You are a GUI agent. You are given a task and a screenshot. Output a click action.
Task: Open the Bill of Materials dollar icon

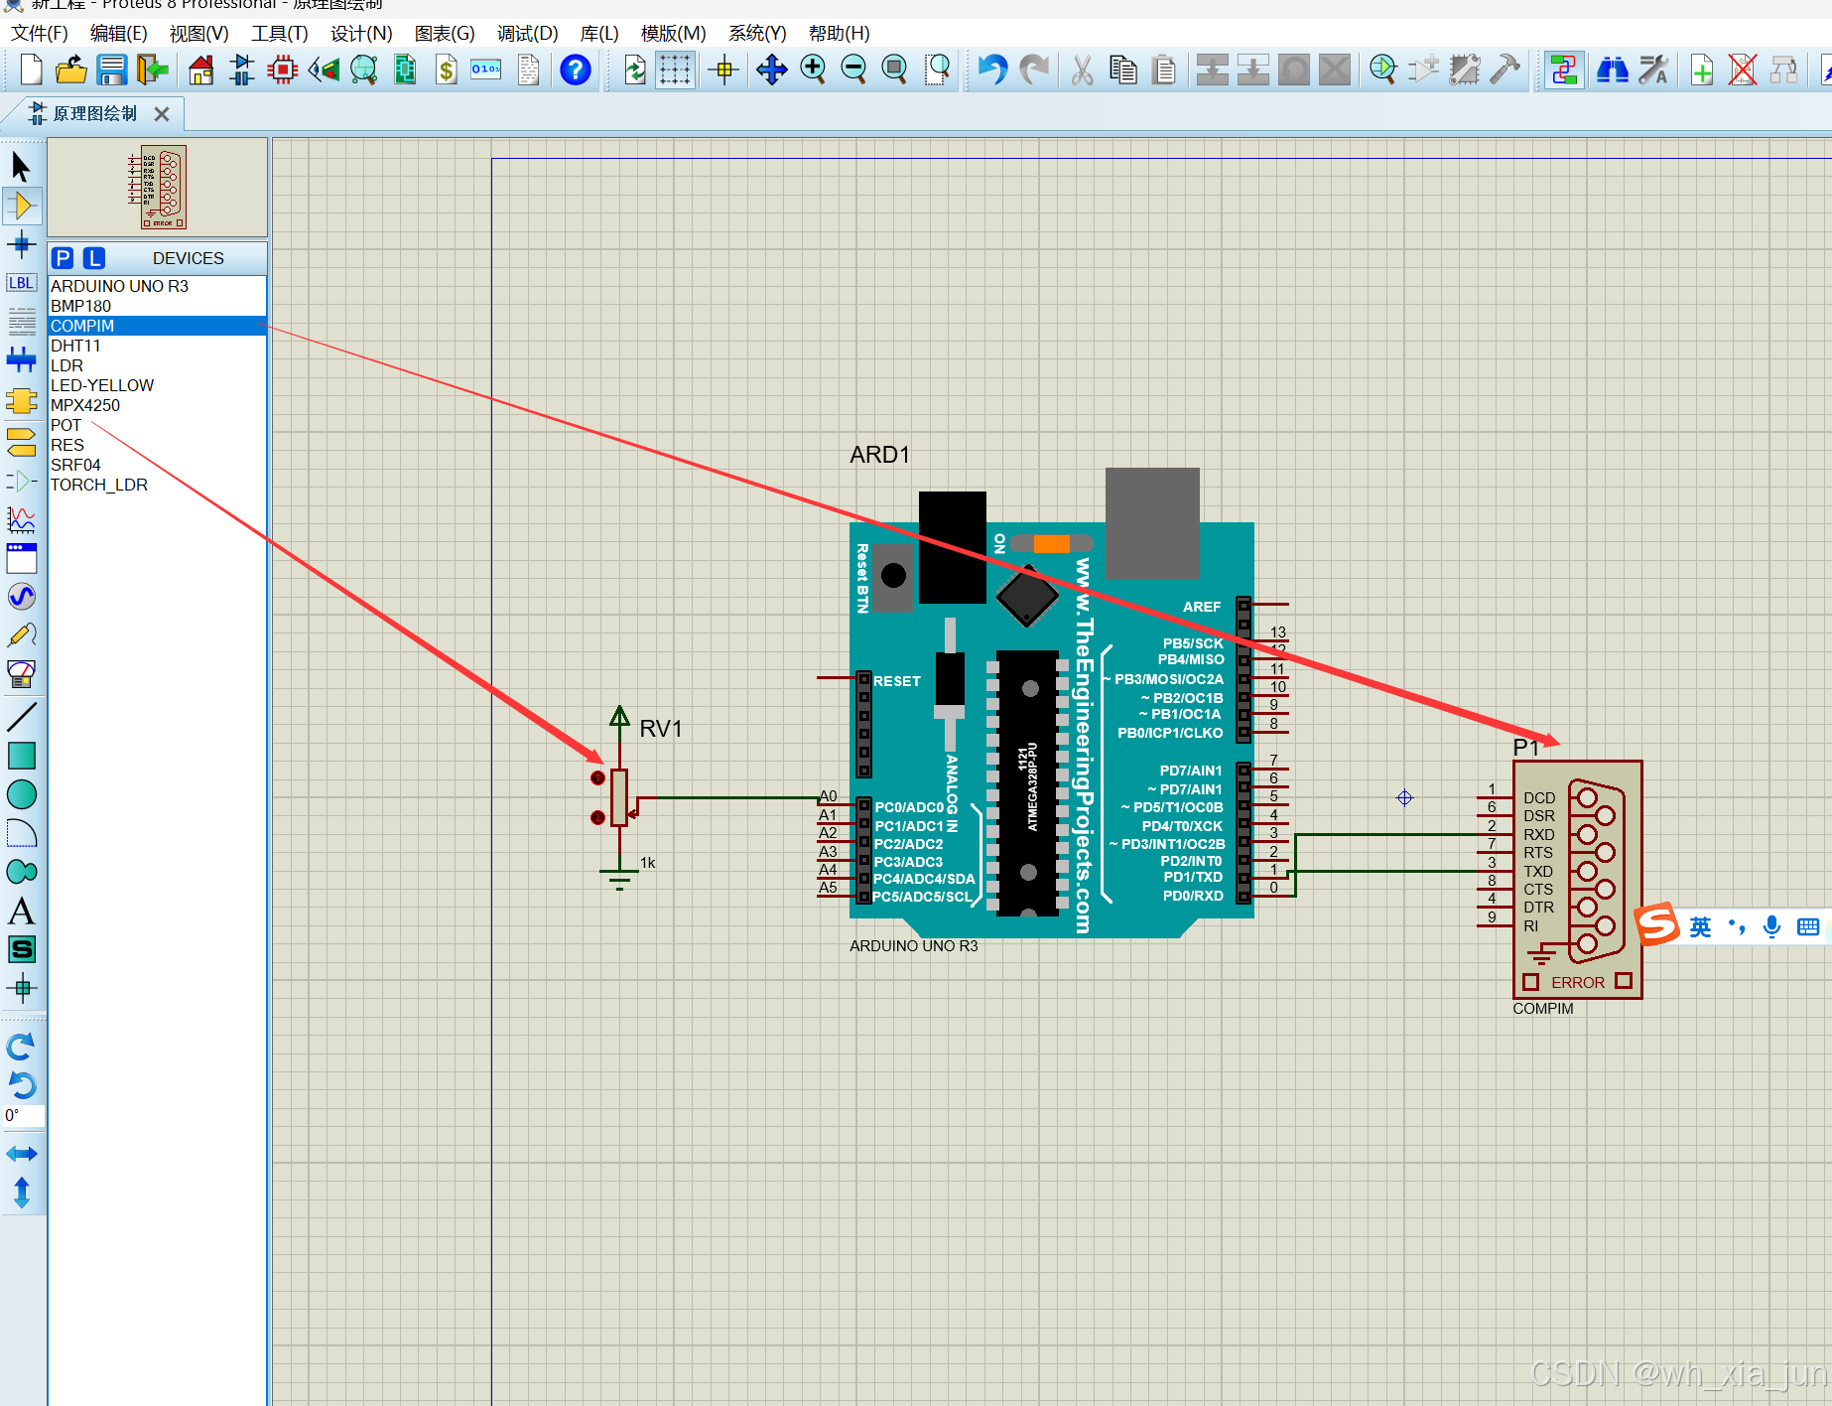point(447,70)
